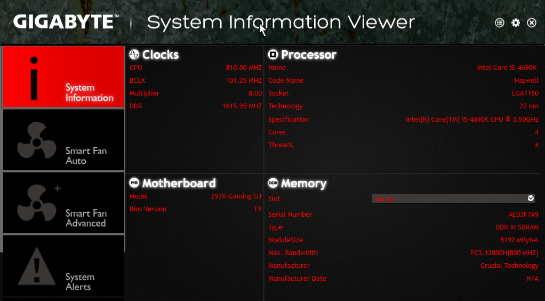Click the BCLK value 101.25 MHZ
The height and width of the screenshot is (301, 545).
coord(244,81)
